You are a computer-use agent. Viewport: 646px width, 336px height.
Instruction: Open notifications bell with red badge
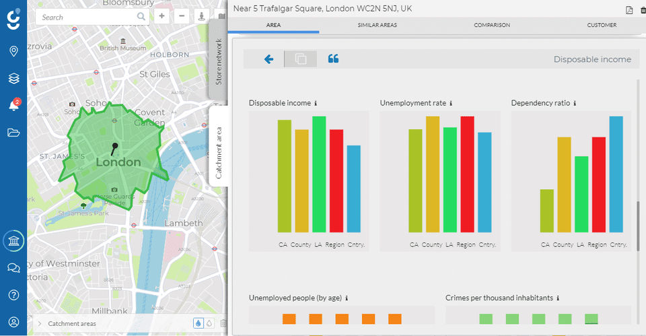click(x=13, y=105)
